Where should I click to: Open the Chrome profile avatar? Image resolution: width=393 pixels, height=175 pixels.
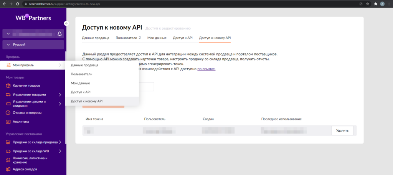point(382,4)
